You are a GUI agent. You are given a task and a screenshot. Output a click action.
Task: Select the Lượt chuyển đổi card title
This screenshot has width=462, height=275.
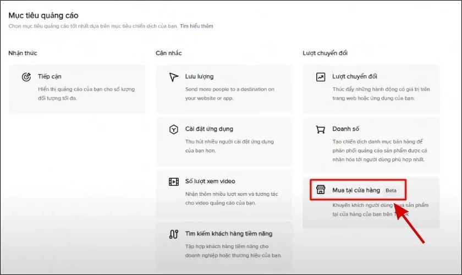(355, 76)
